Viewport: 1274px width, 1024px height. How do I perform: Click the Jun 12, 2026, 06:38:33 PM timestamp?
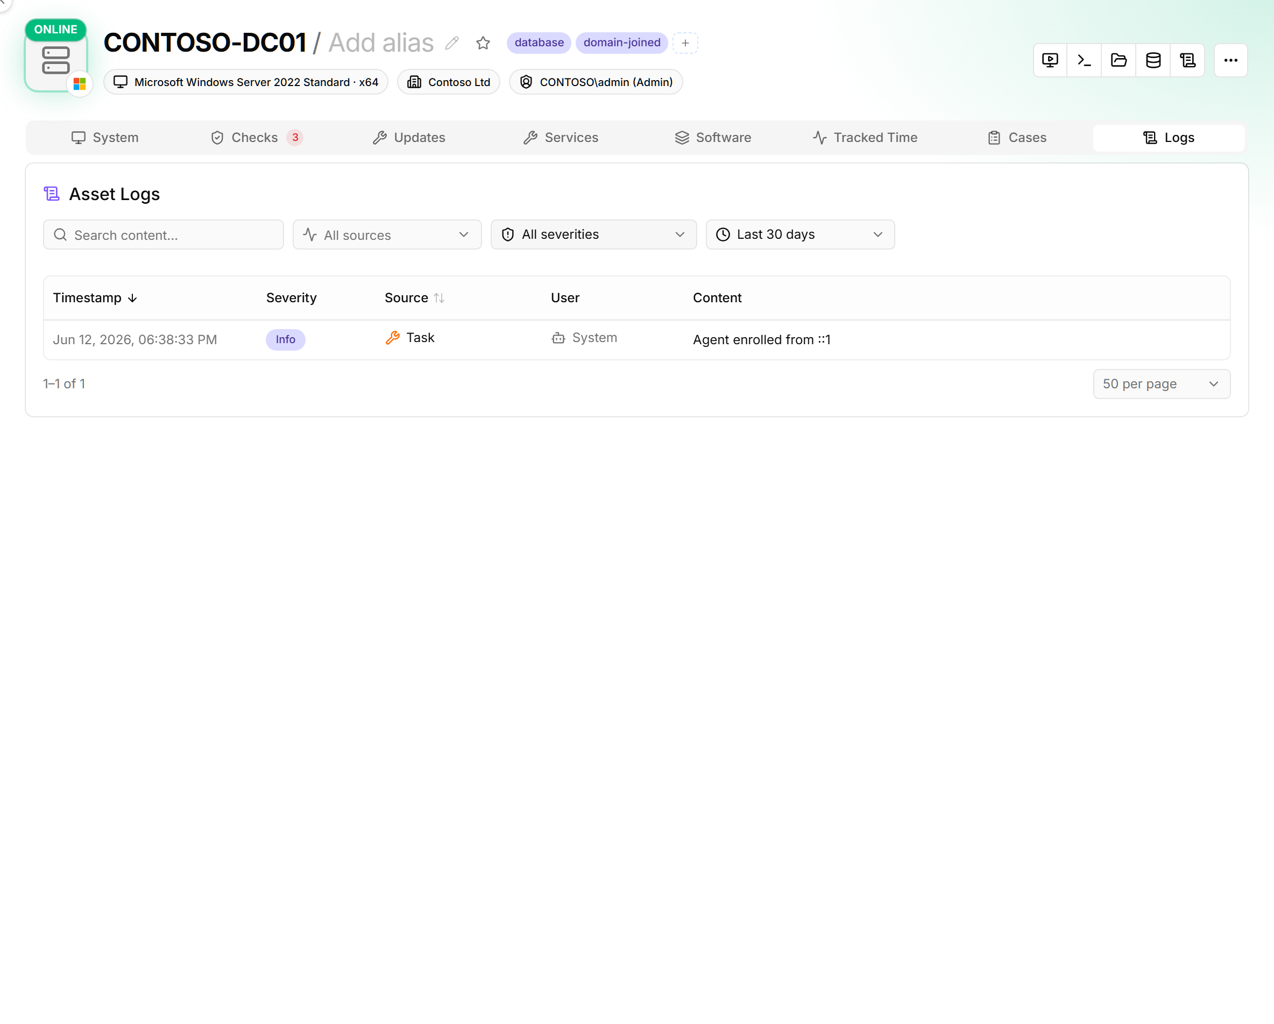pos(135,339)
